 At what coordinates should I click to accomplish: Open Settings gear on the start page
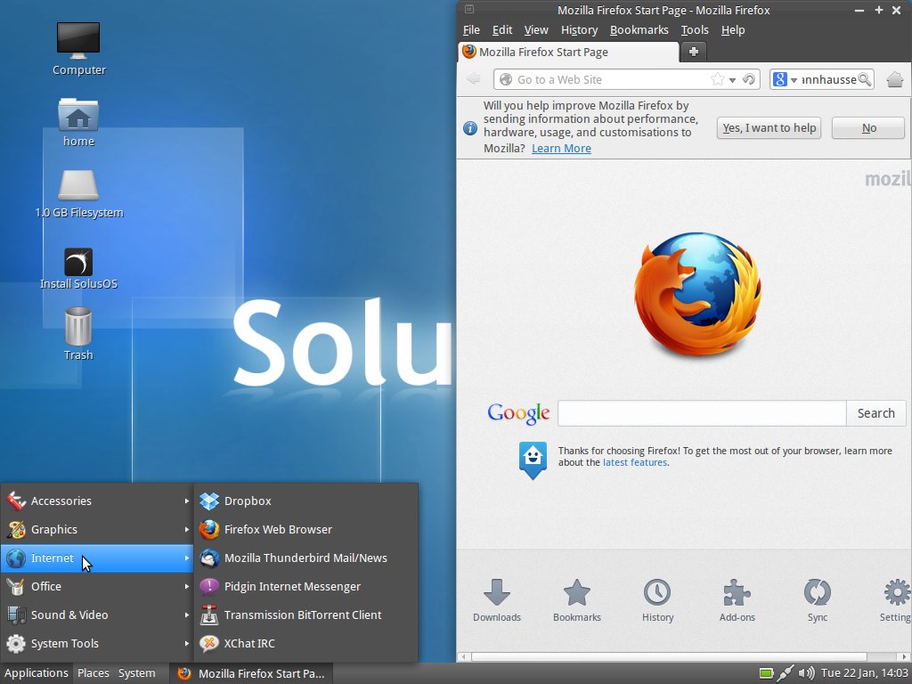click(x=896, y=600)
